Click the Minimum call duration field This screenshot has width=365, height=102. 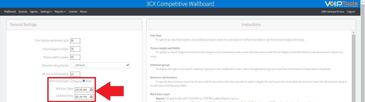(x=75, y=74)
